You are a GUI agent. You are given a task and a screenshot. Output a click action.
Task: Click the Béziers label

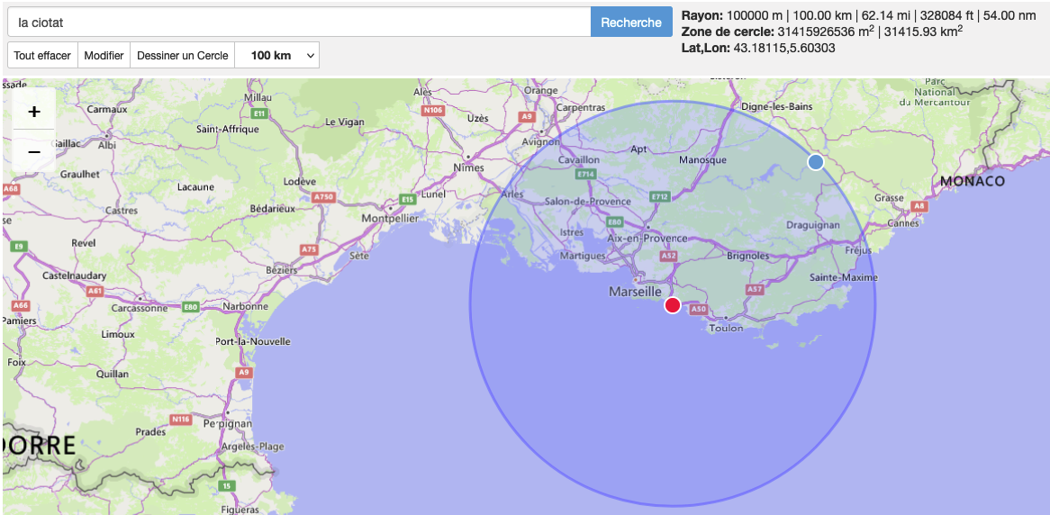pos(280,269)
